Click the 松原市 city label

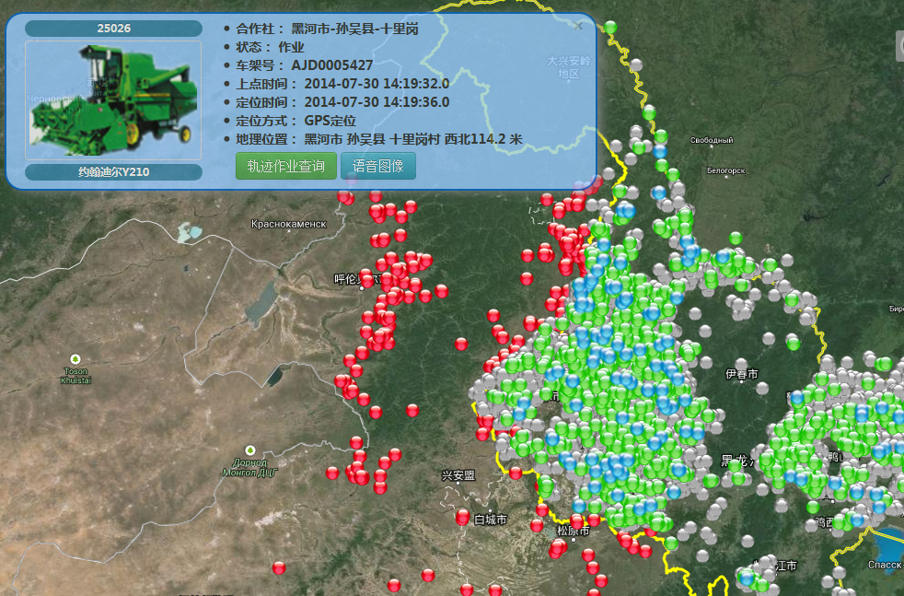(x=574, y=531)
